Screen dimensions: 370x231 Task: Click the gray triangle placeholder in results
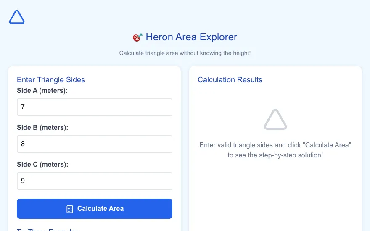point(275,120)
